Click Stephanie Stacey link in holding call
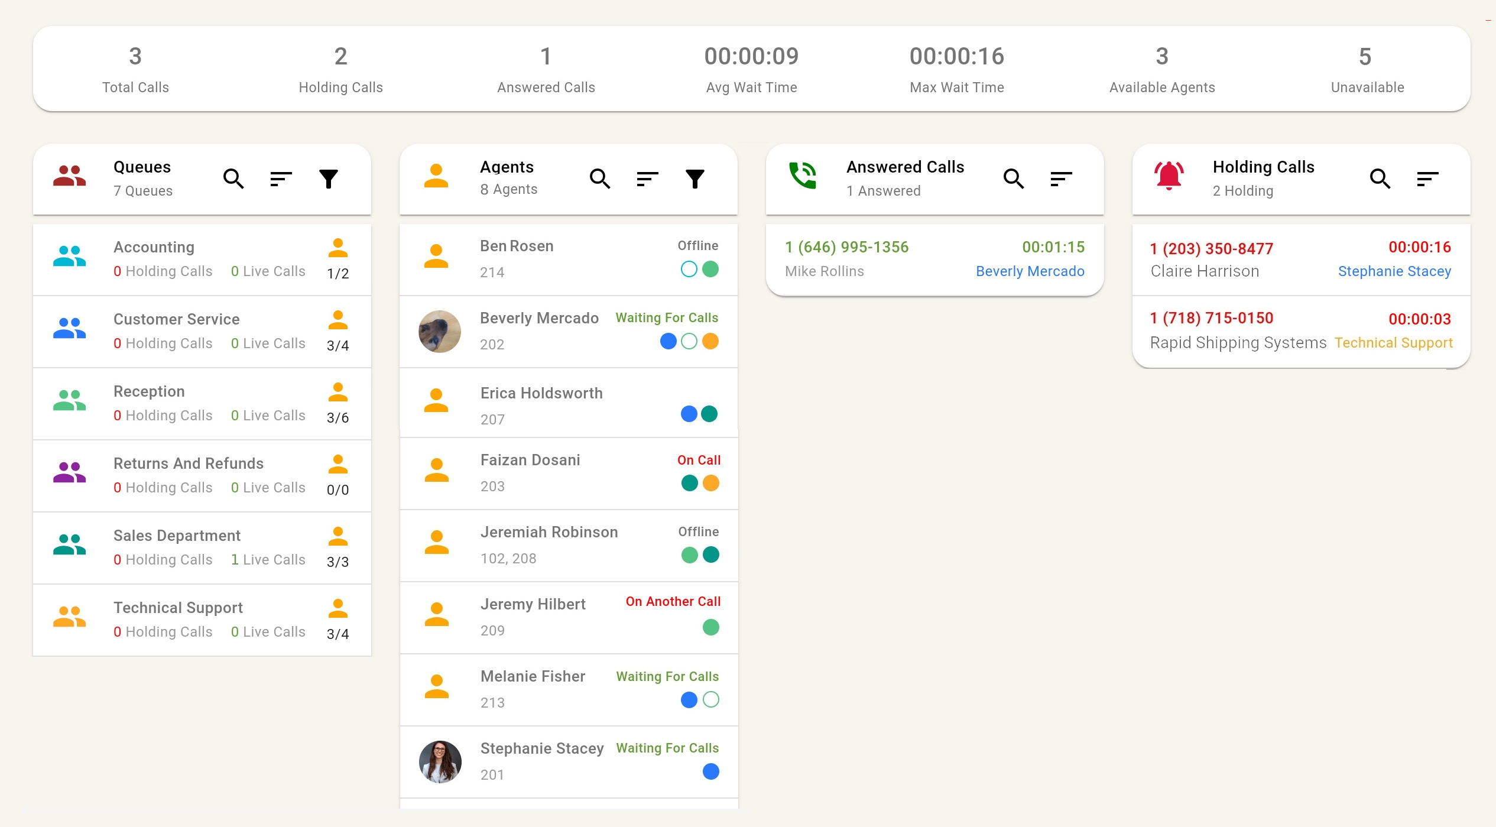1496x827 pixels. pyautogui.click(x=1394, y=271)
